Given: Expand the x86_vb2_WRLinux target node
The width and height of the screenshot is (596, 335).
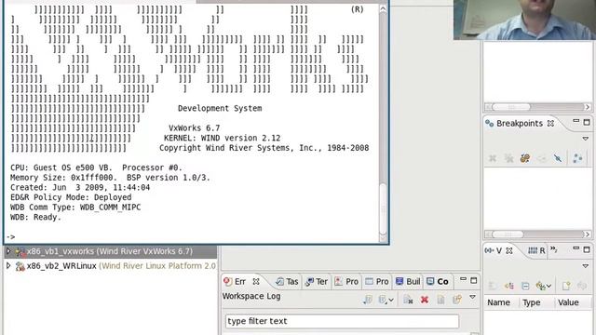Looking at the screenshot, I should pyautogui.click(x=8, y=265).
